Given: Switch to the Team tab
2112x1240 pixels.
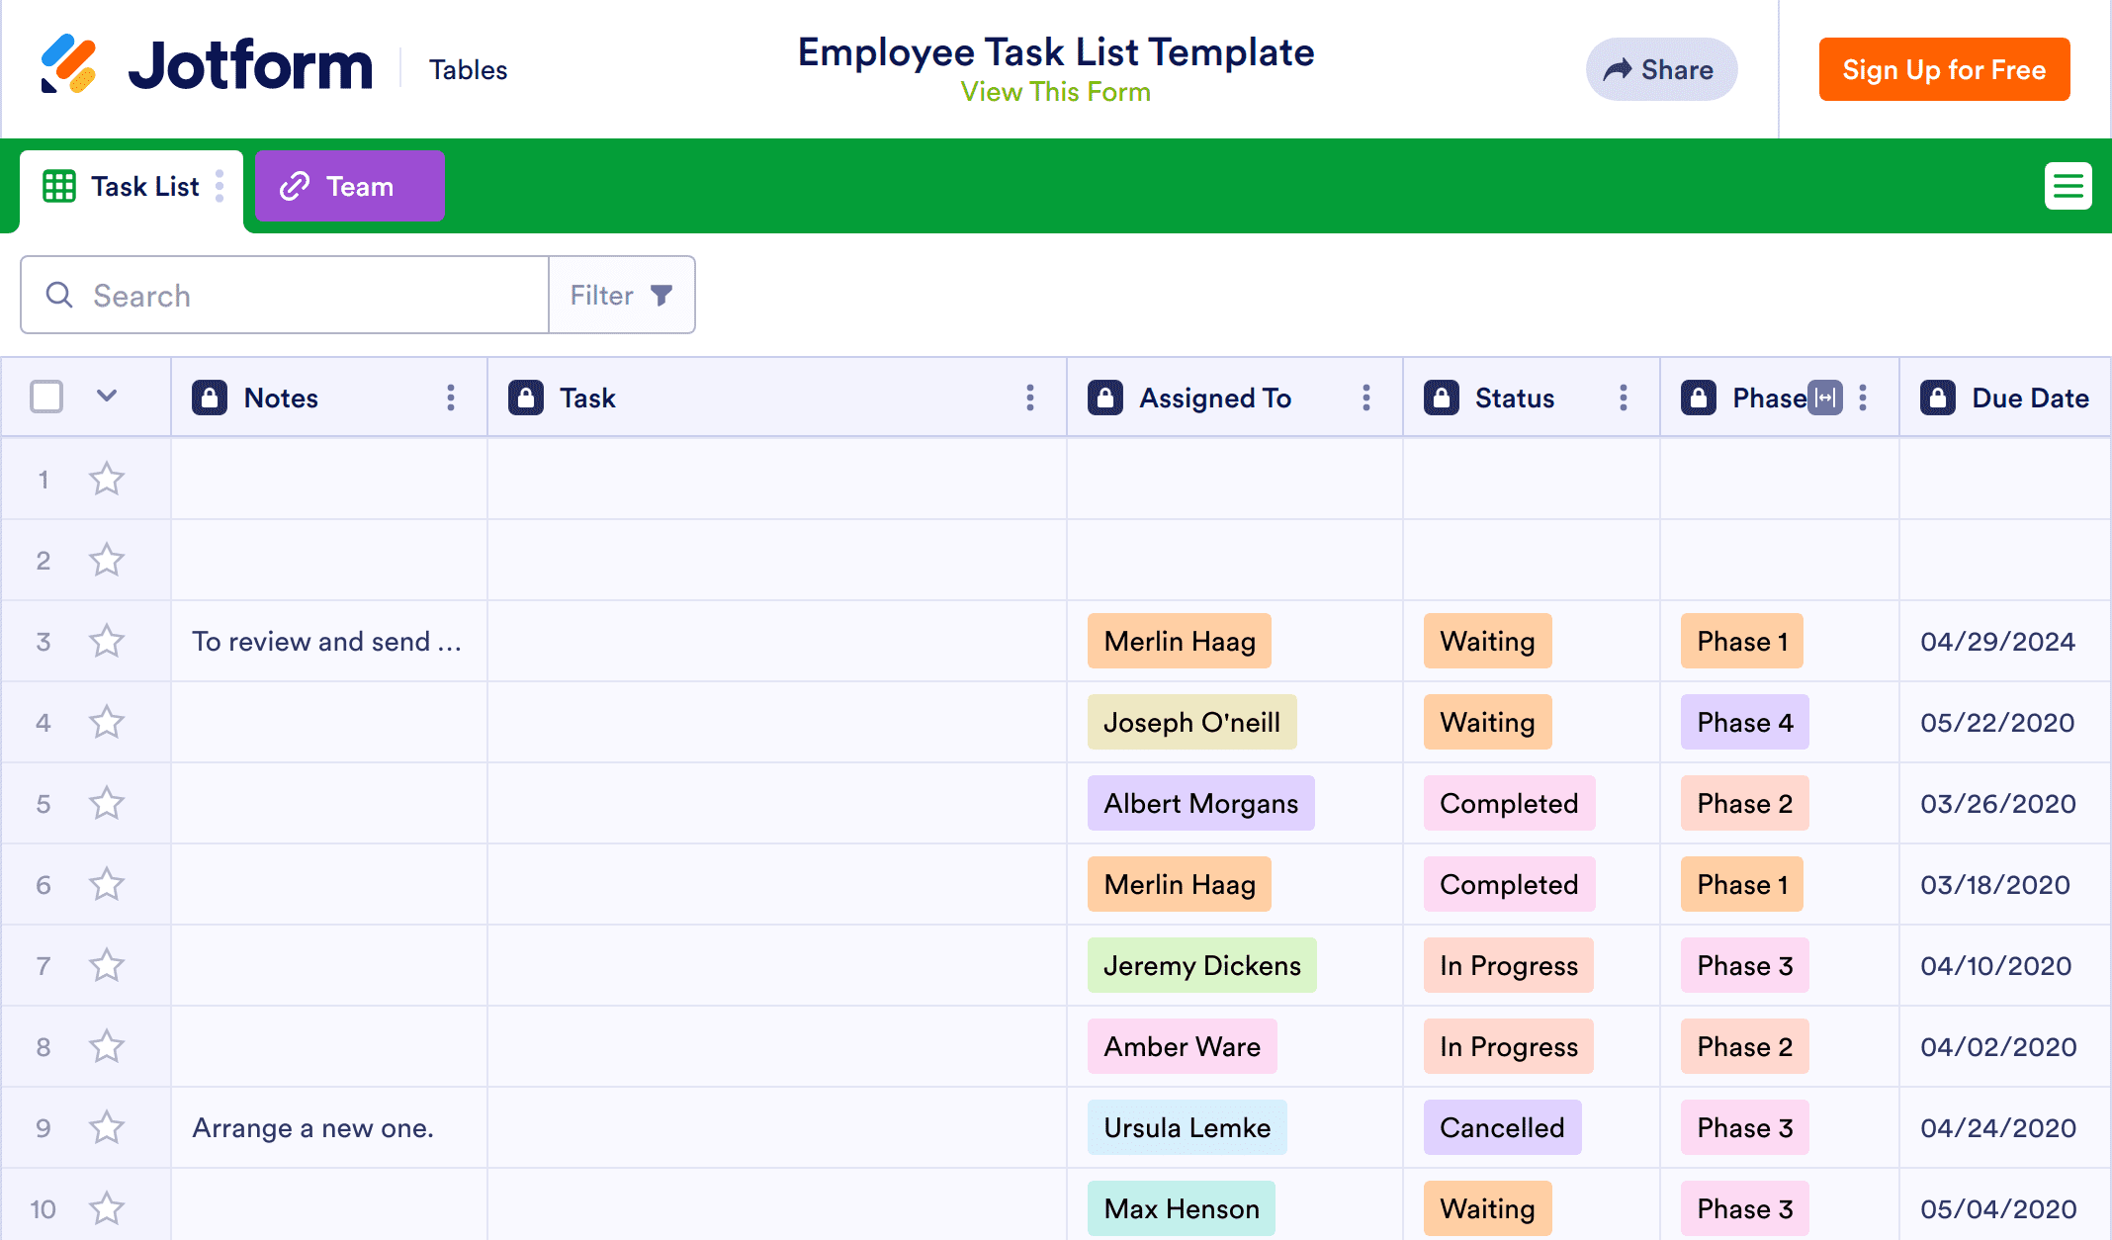Looking at the screenshot, I should tap(349, 186).
